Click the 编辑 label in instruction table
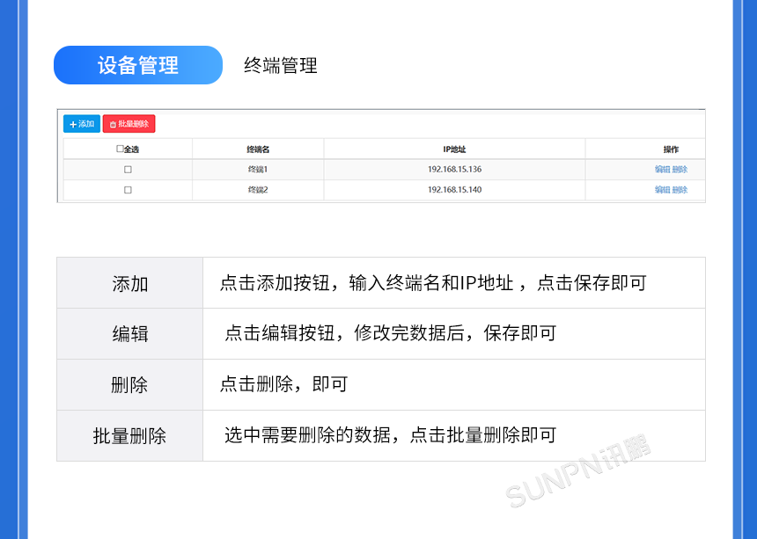This screenshot has width=757, height=539. (130, 333)
